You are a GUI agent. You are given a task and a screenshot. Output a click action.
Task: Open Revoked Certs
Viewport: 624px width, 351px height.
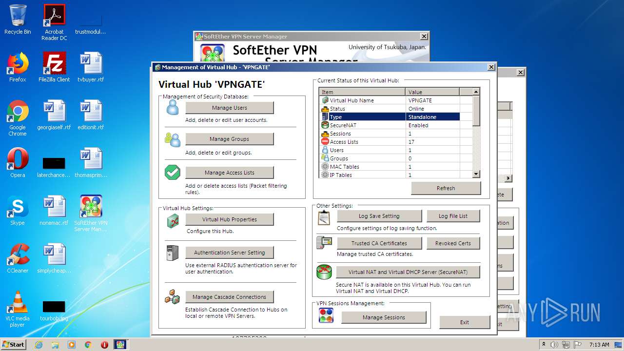coord(453,243)
